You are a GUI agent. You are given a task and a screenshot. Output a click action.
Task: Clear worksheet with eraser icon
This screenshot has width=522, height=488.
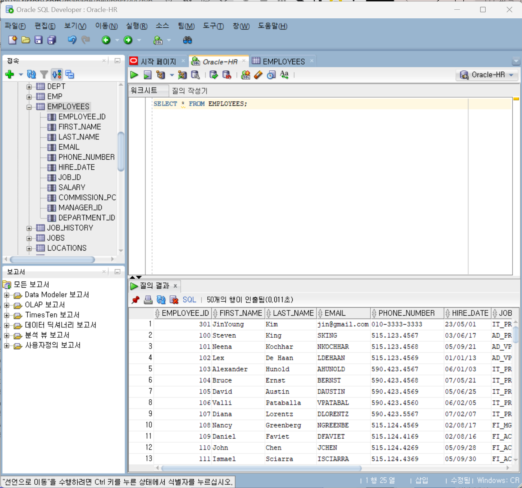[258, 75]
